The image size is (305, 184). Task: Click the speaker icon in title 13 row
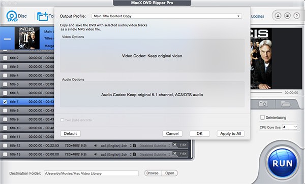[96, 154]
